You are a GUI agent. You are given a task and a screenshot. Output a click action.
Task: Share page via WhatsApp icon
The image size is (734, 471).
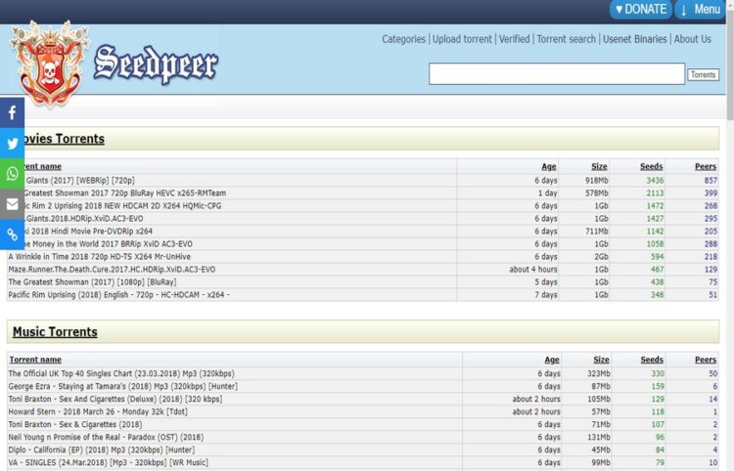coord(12,173)
